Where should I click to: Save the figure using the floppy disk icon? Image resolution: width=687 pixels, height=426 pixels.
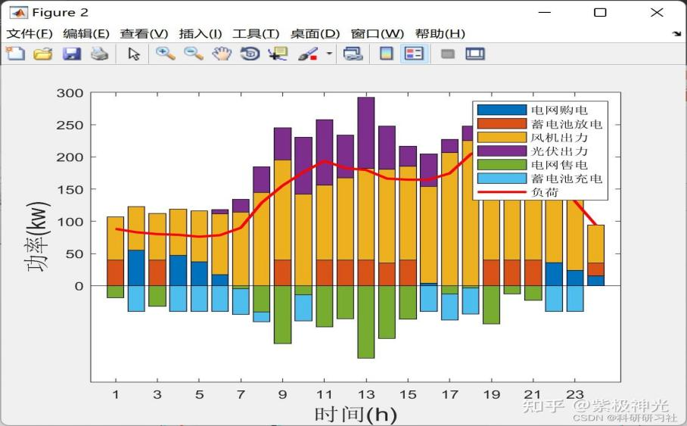click(x=71, y=54)
